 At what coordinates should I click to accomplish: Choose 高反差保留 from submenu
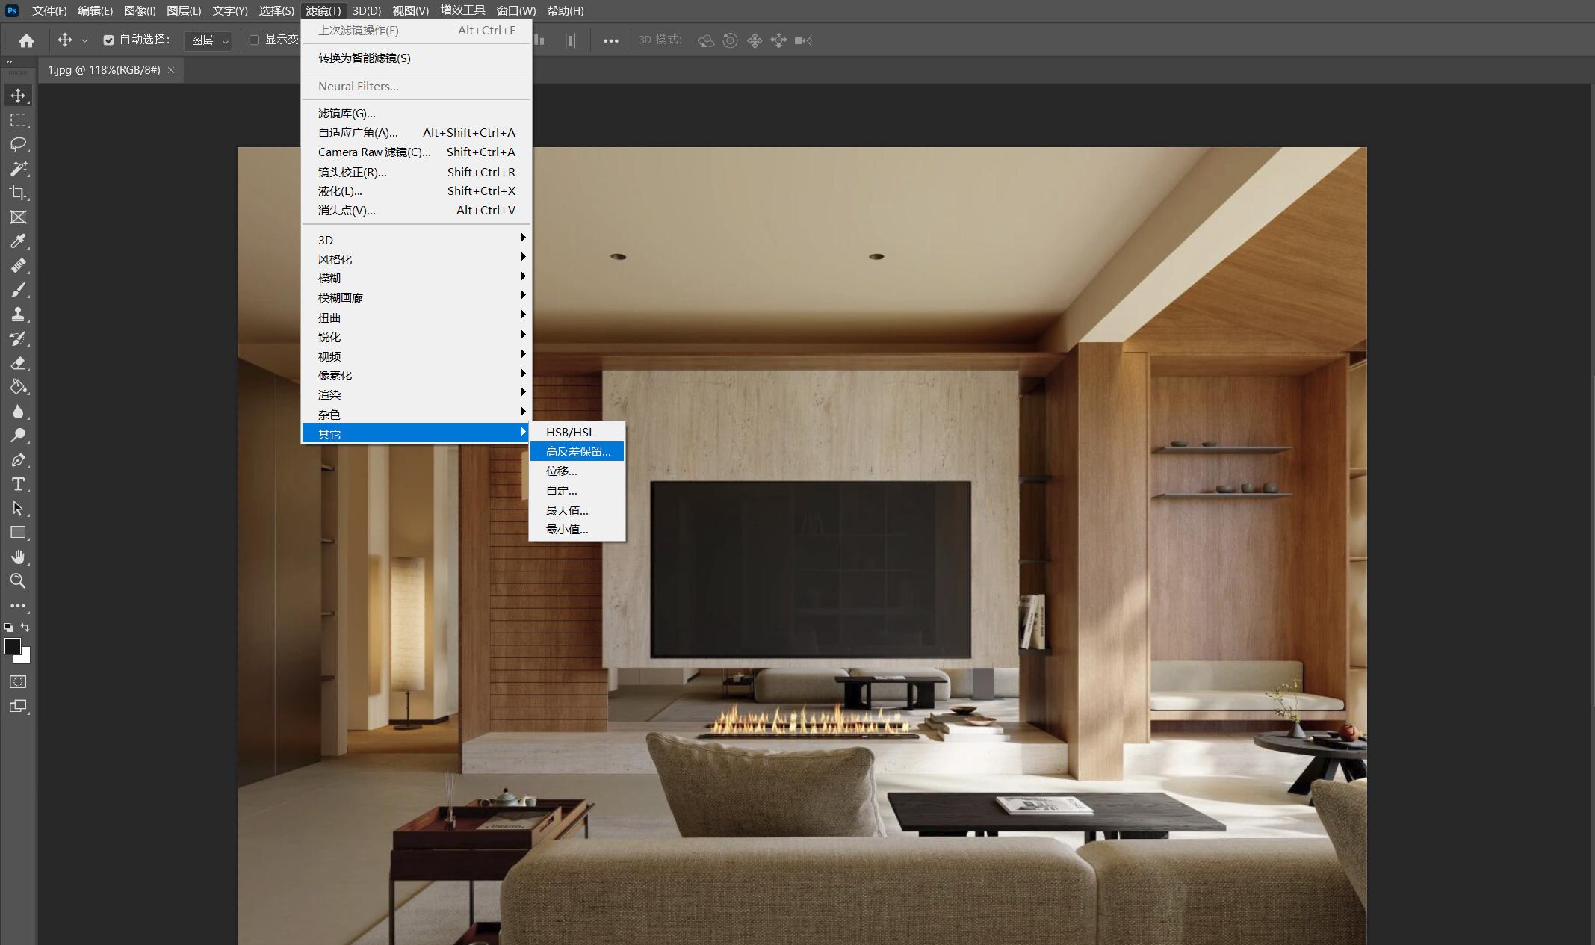click(x=577, y=451)
